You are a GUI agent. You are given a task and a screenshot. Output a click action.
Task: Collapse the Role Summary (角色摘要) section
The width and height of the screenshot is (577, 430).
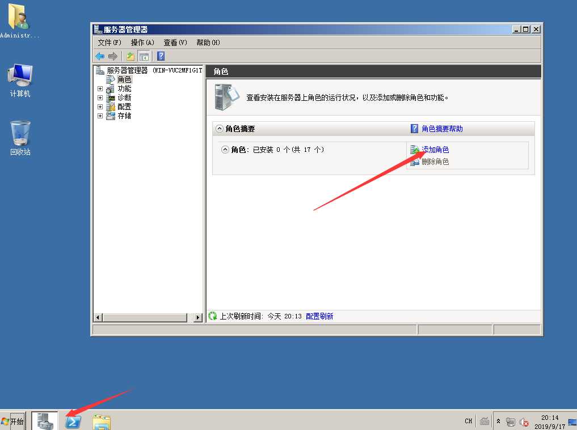pyautogui.click(x=220, y=129)
